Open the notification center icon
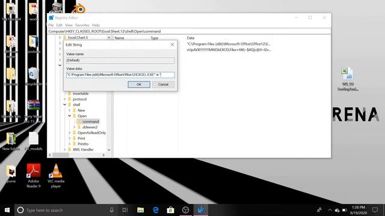 pyautogui.click(x=375, y=210)
